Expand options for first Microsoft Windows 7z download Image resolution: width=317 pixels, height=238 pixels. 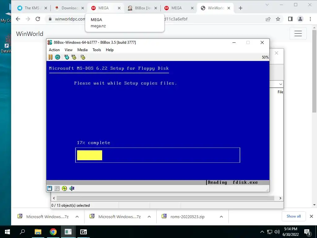pos(77,217)
